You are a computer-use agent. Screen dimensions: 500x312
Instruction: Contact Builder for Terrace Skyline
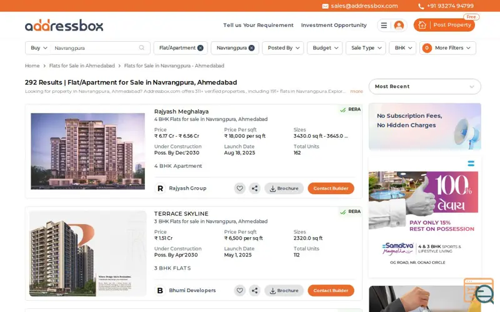(x=331, y=290)
